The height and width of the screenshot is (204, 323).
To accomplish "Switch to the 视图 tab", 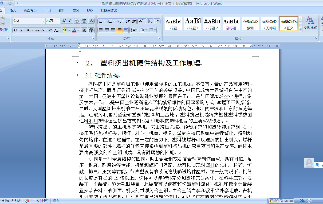I will 90,11.
